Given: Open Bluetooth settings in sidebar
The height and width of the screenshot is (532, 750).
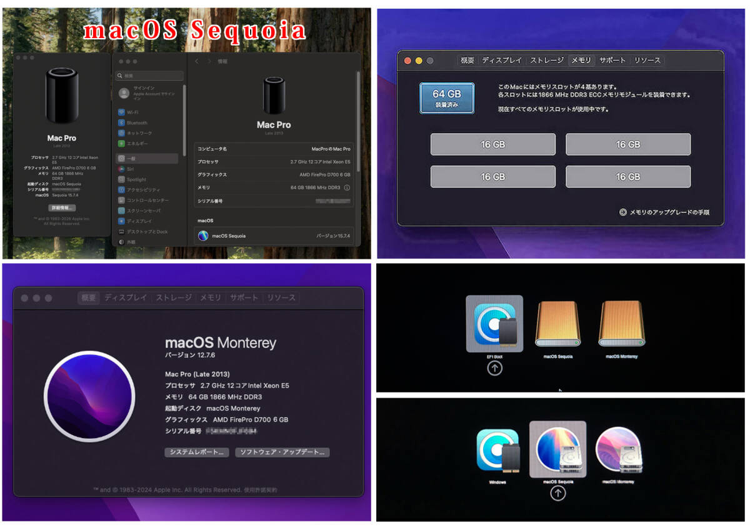Looking at the screenshot, I should tap(149, 123).
